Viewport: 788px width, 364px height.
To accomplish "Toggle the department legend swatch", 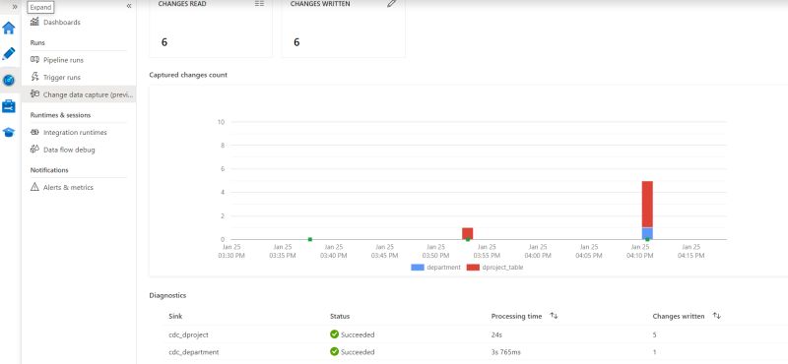I will click(417, 268).
